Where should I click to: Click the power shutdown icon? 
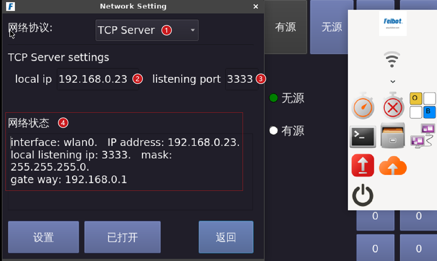pyautogui.click(x=363, y=195)
